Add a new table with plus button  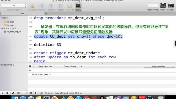click(2, 93)
